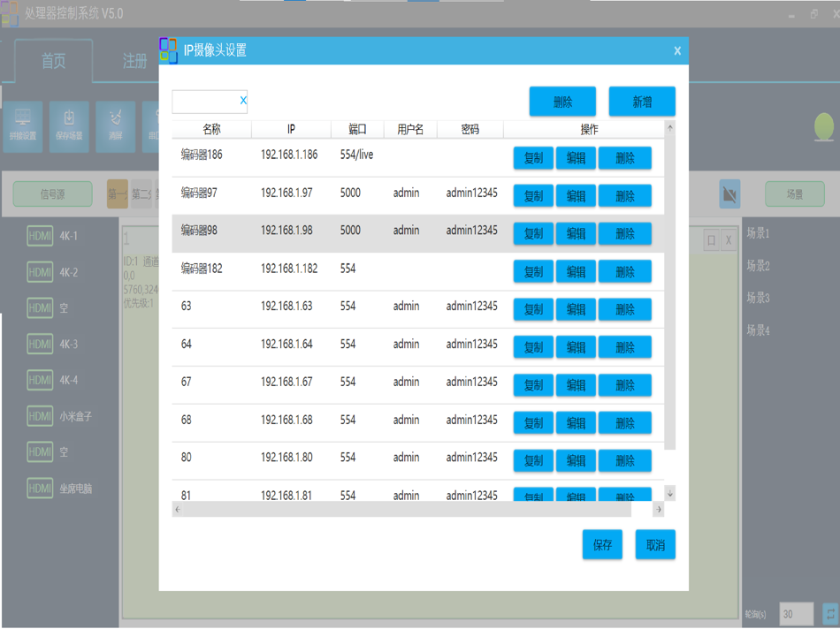Delete the camera 64 row
840x629 pixels.
pyautogui.click(x=624, y=347)
